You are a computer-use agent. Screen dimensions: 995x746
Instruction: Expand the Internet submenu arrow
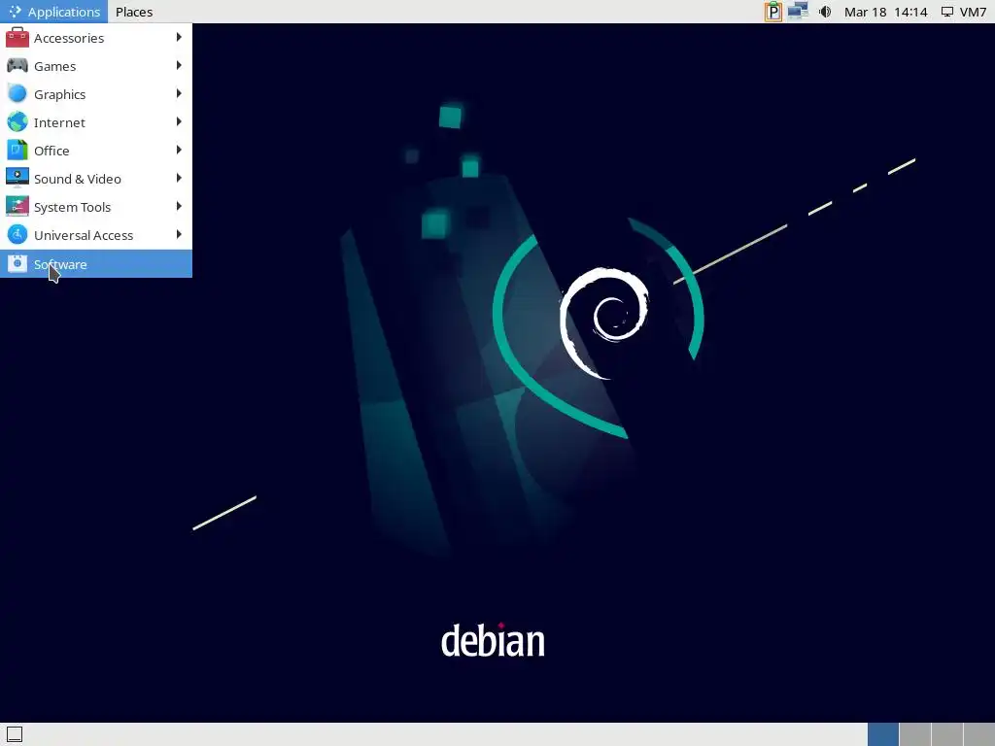(x=179, y=121)
